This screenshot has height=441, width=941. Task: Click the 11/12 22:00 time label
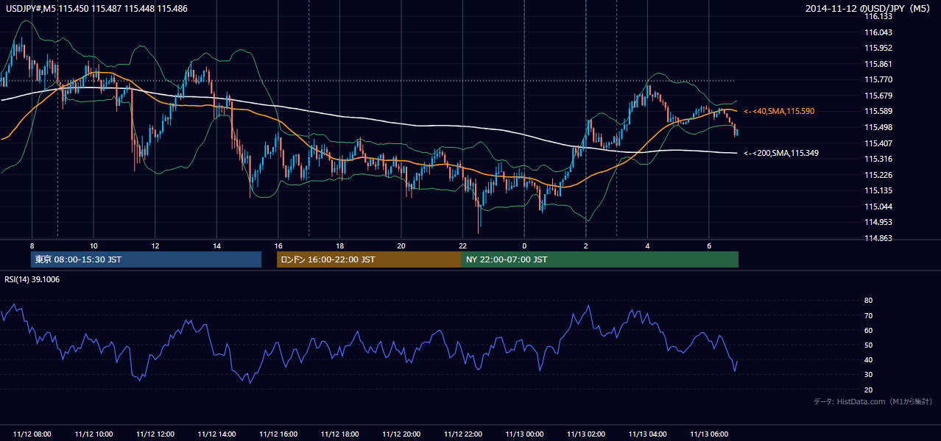tap(462, 434)
